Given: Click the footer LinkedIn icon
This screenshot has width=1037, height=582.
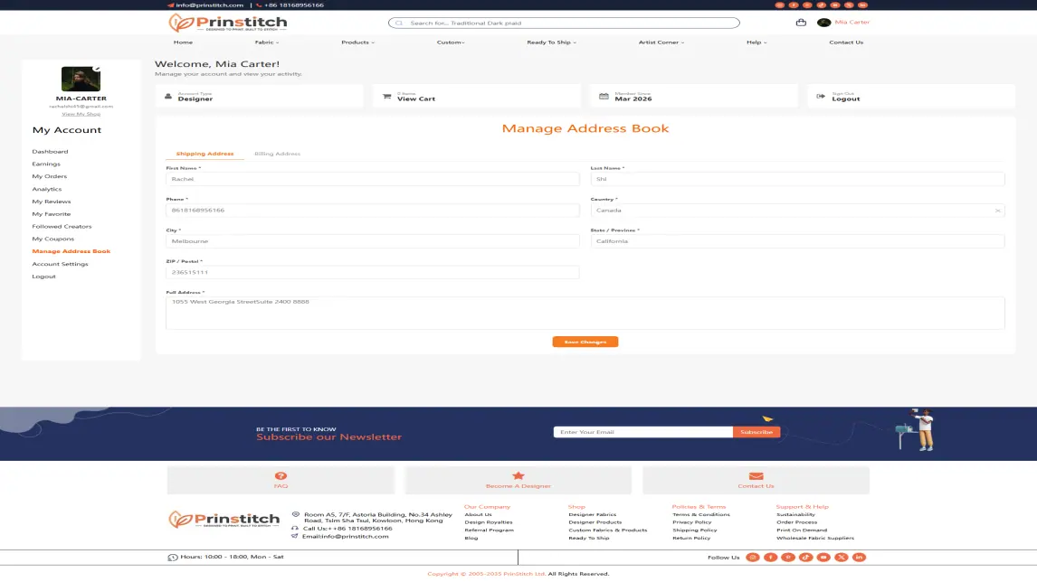Looking at the screenshot, I should (859, 557).
